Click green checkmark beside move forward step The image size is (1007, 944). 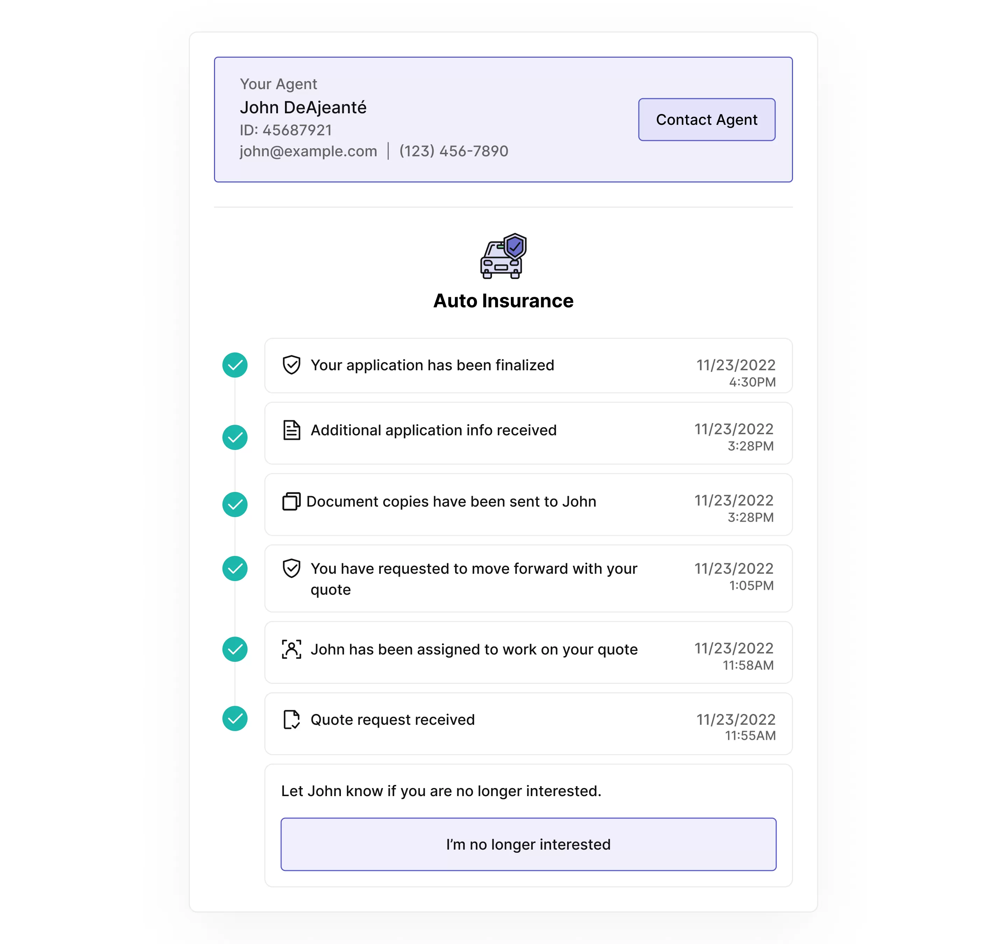point(235,568)
